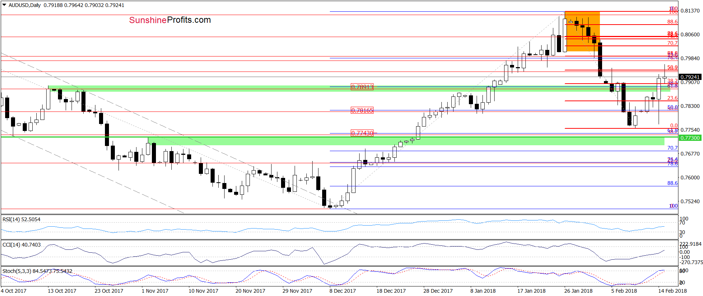
Task: Click the Stoch(5,3,3) indicator label
Action: pos(37,271)
